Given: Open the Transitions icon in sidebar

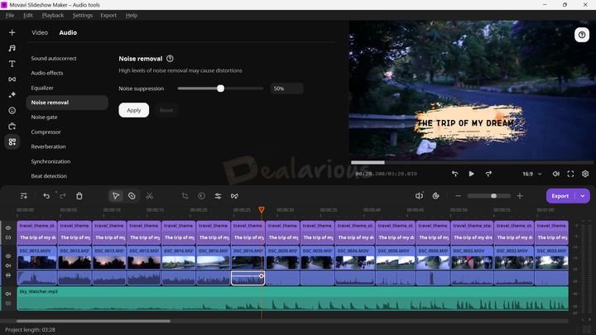Looking at the screenshot, I should [x=12, y=79].
